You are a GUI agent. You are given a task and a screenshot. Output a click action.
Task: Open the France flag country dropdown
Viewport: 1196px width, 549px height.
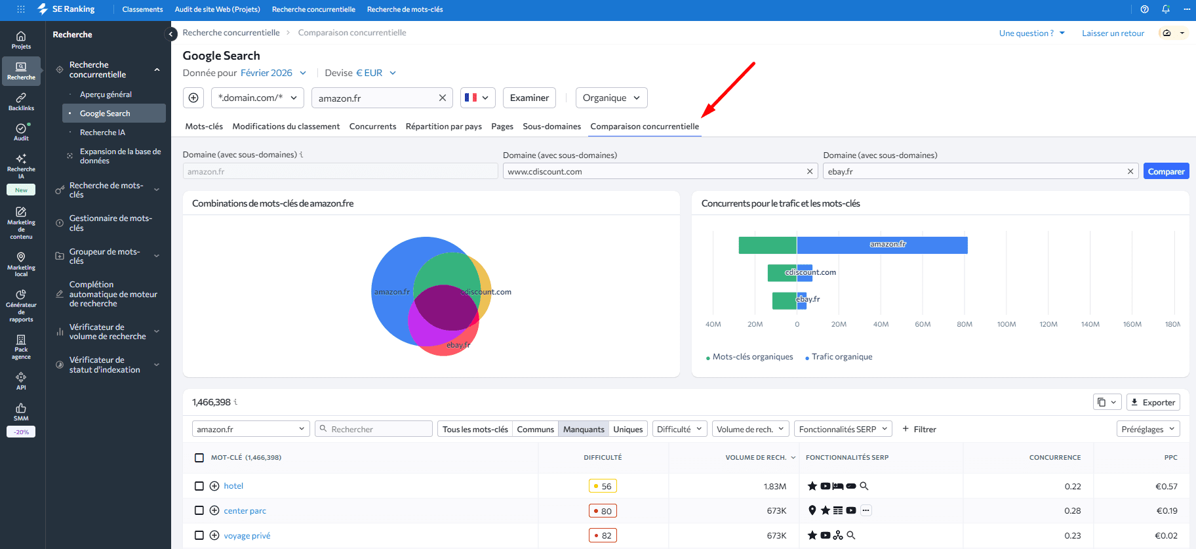pos(477,98)
